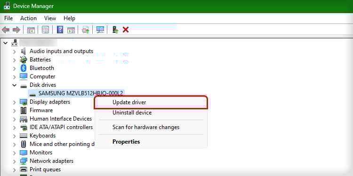Click the IDE ATA/ATAPI controllers icon
This screenshot has width=353, height=176.
24,128
